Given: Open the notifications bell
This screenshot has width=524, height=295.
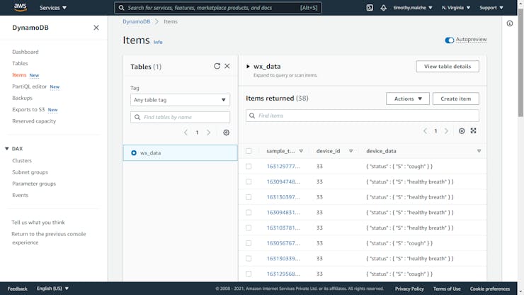Looking at the screenshot, I should pos(383,8).
